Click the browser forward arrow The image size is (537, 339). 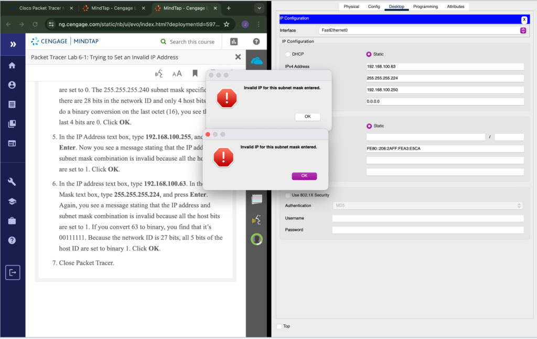click(x=22, y=24)
